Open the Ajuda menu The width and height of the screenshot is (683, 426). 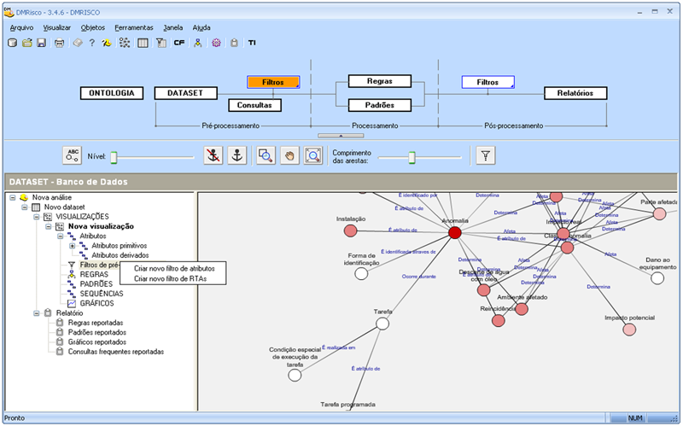click(x=201, y=27)
